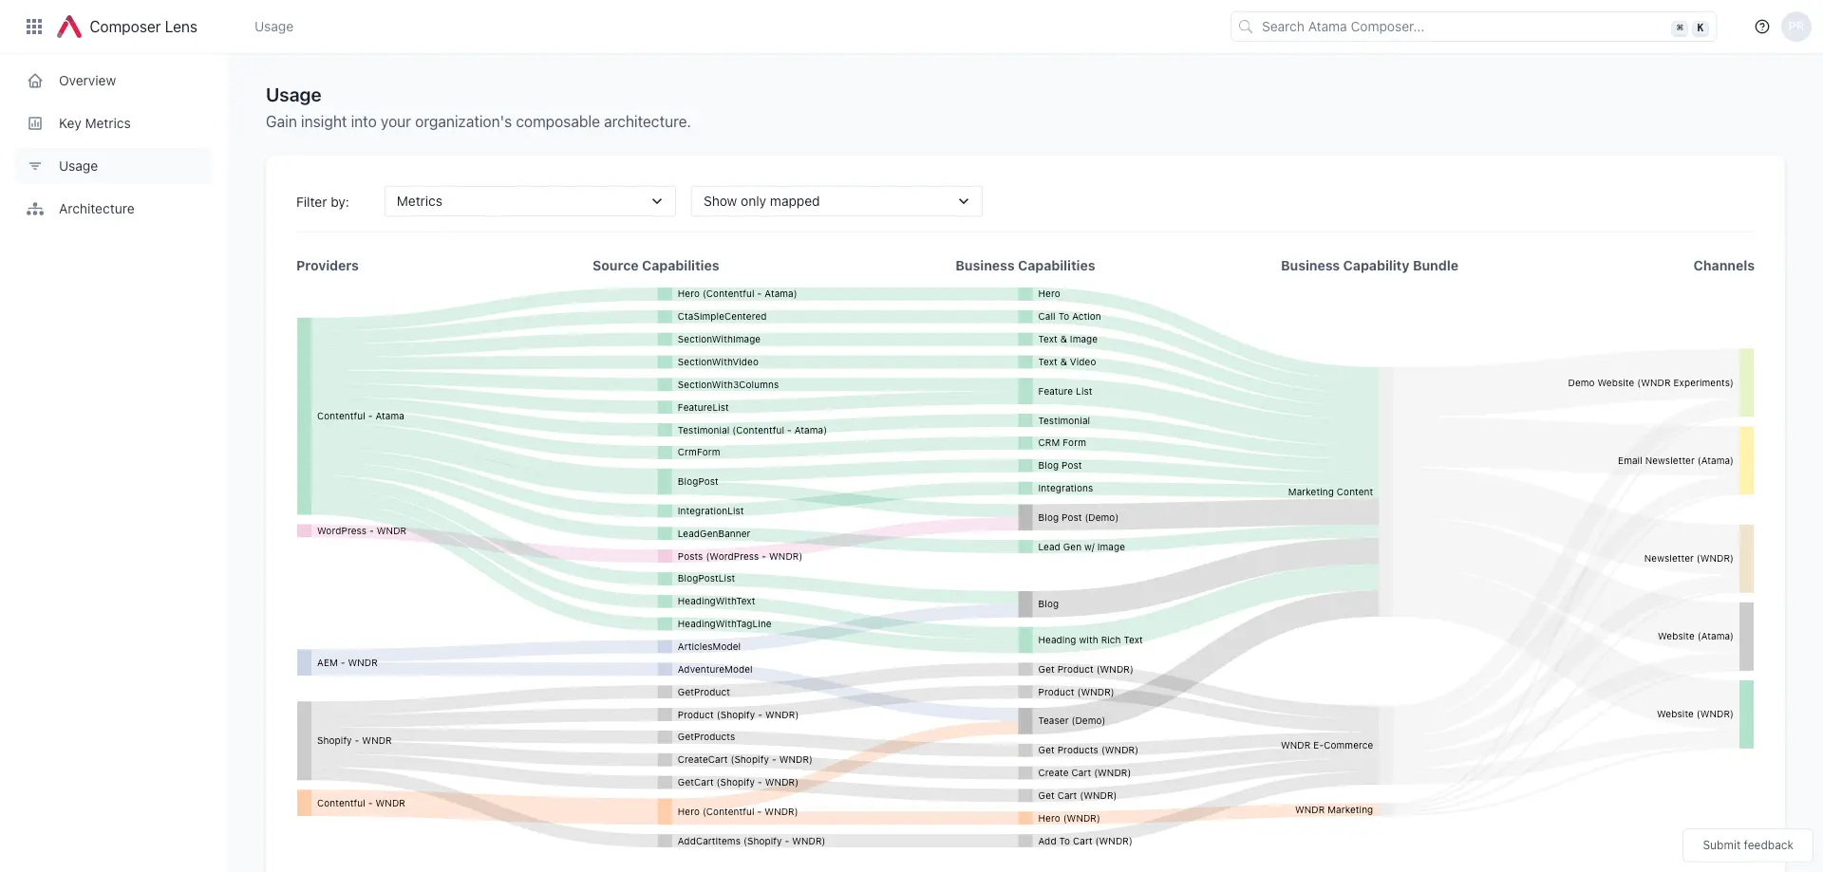Open the app launcher grid icon
Viewport: 1823px width, 872px height.
click(x=34, y=27)
